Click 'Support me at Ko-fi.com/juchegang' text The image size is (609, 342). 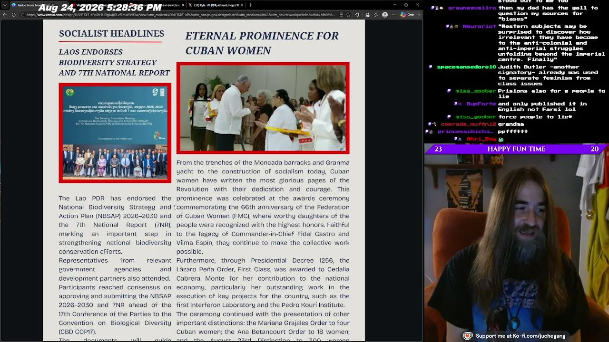click(x=521, y=336)
